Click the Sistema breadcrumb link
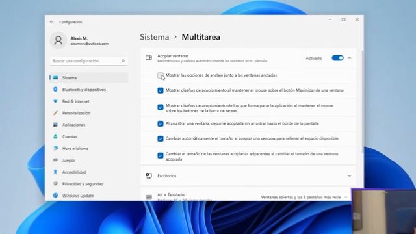 click(155, 37)
